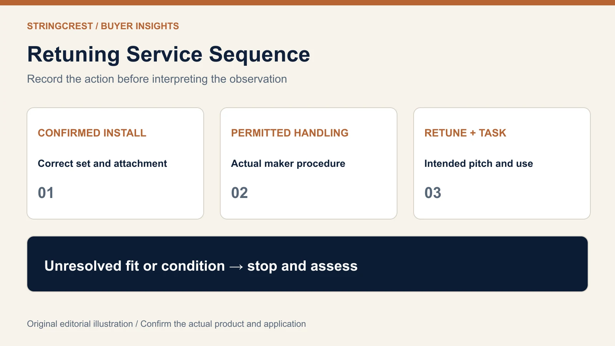Click the dark Unresolved fit or condition banner
This screenshot has width=615, height=346.
click(x=307, y=264)
